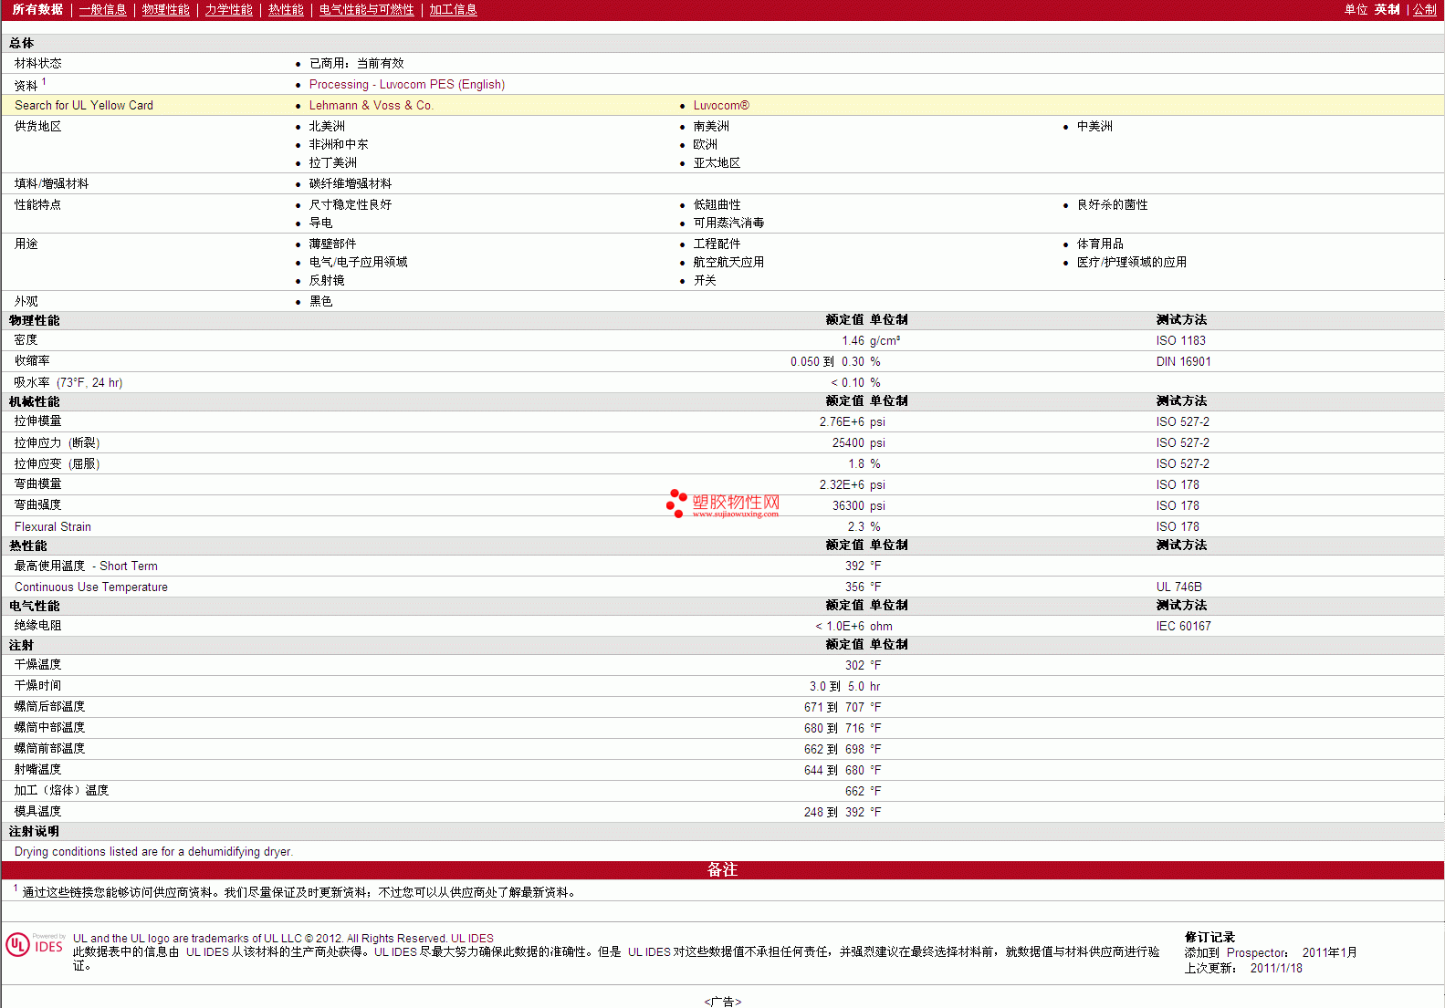Image resolution: width=1445 pixels, height=1008 pixels.
Task: Click the 收缩率 row label
Action: click(x=32, y=361)
